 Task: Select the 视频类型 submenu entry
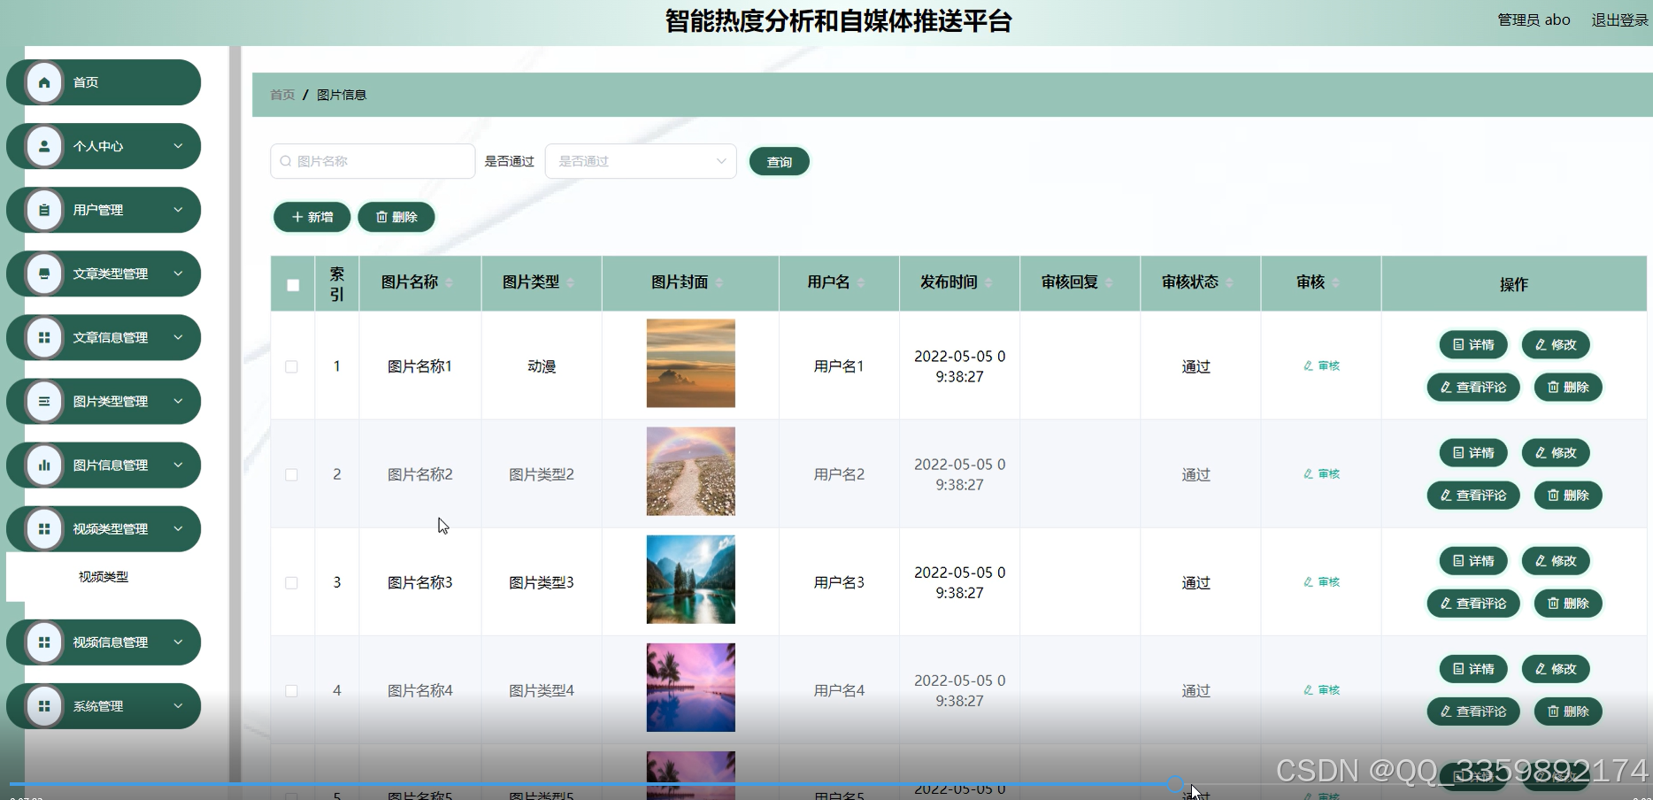pos(102,576)
